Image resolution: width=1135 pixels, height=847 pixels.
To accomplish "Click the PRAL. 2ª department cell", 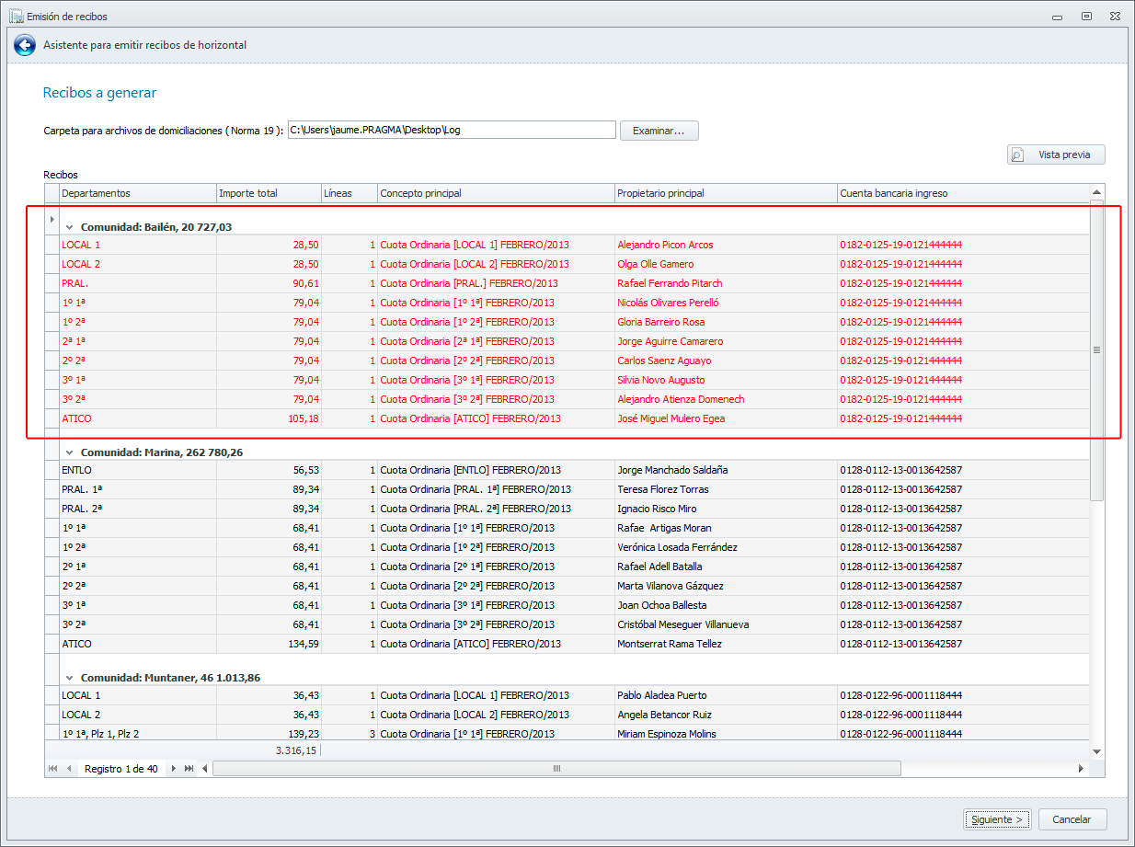I will pyautogui.click(x=137, y=509).
